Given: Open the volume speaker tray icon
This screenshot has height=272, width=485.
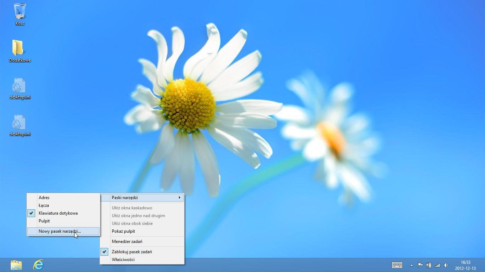Looking at the screenshot, I should coord(446,265).
